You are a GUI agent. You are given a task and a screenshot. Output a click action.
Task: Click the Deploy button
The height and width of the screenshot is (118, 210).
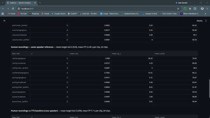[x=199, y=21]
